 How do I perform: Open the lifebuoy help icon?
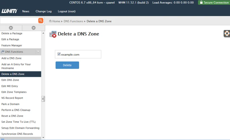pos(227,33)
